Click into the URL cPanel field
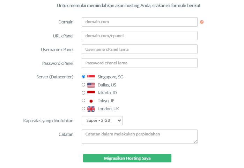244x168 pixels. click(x=140, y=36)
